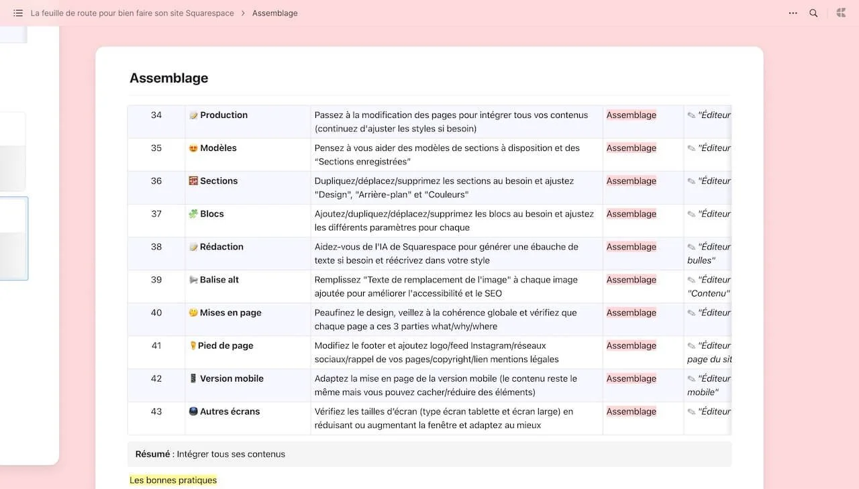Click the Assemblage tag in row 39
This screenshot has height=489, width=859.
631,280
